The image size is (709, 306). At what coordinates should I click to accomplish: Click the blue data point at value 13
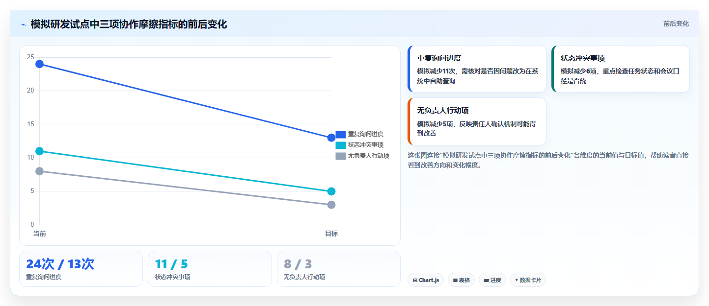point(331,138)
